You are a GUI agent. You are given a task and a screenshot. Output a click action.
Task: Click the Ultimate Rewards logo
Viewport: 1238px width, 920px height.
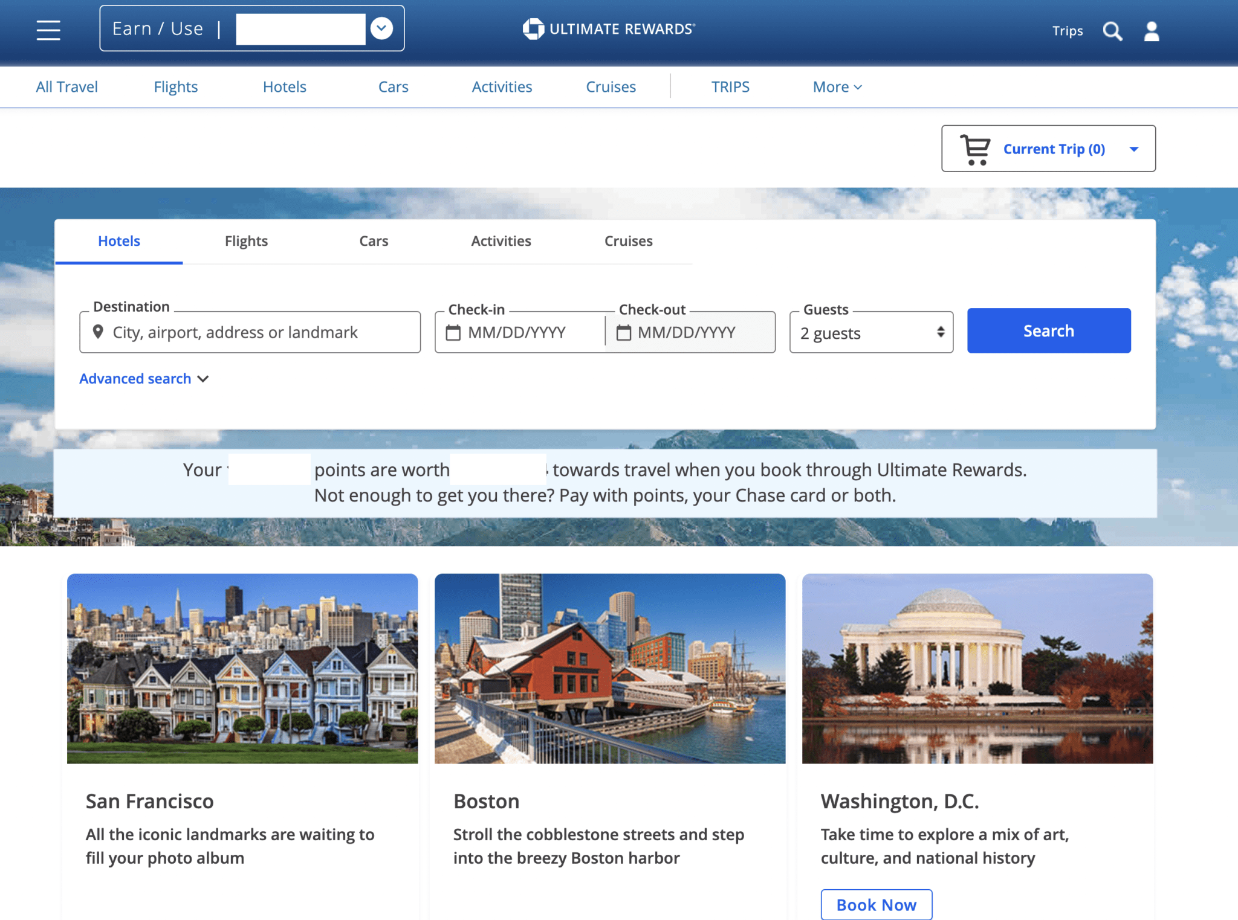click(608, 28)
